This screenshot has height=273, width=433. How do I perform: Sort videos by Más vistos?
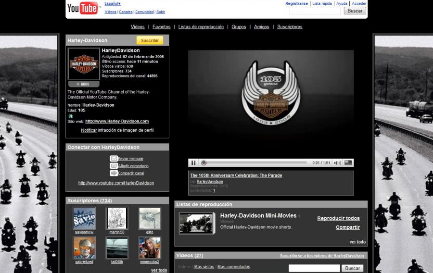click(x=204, y=267)
